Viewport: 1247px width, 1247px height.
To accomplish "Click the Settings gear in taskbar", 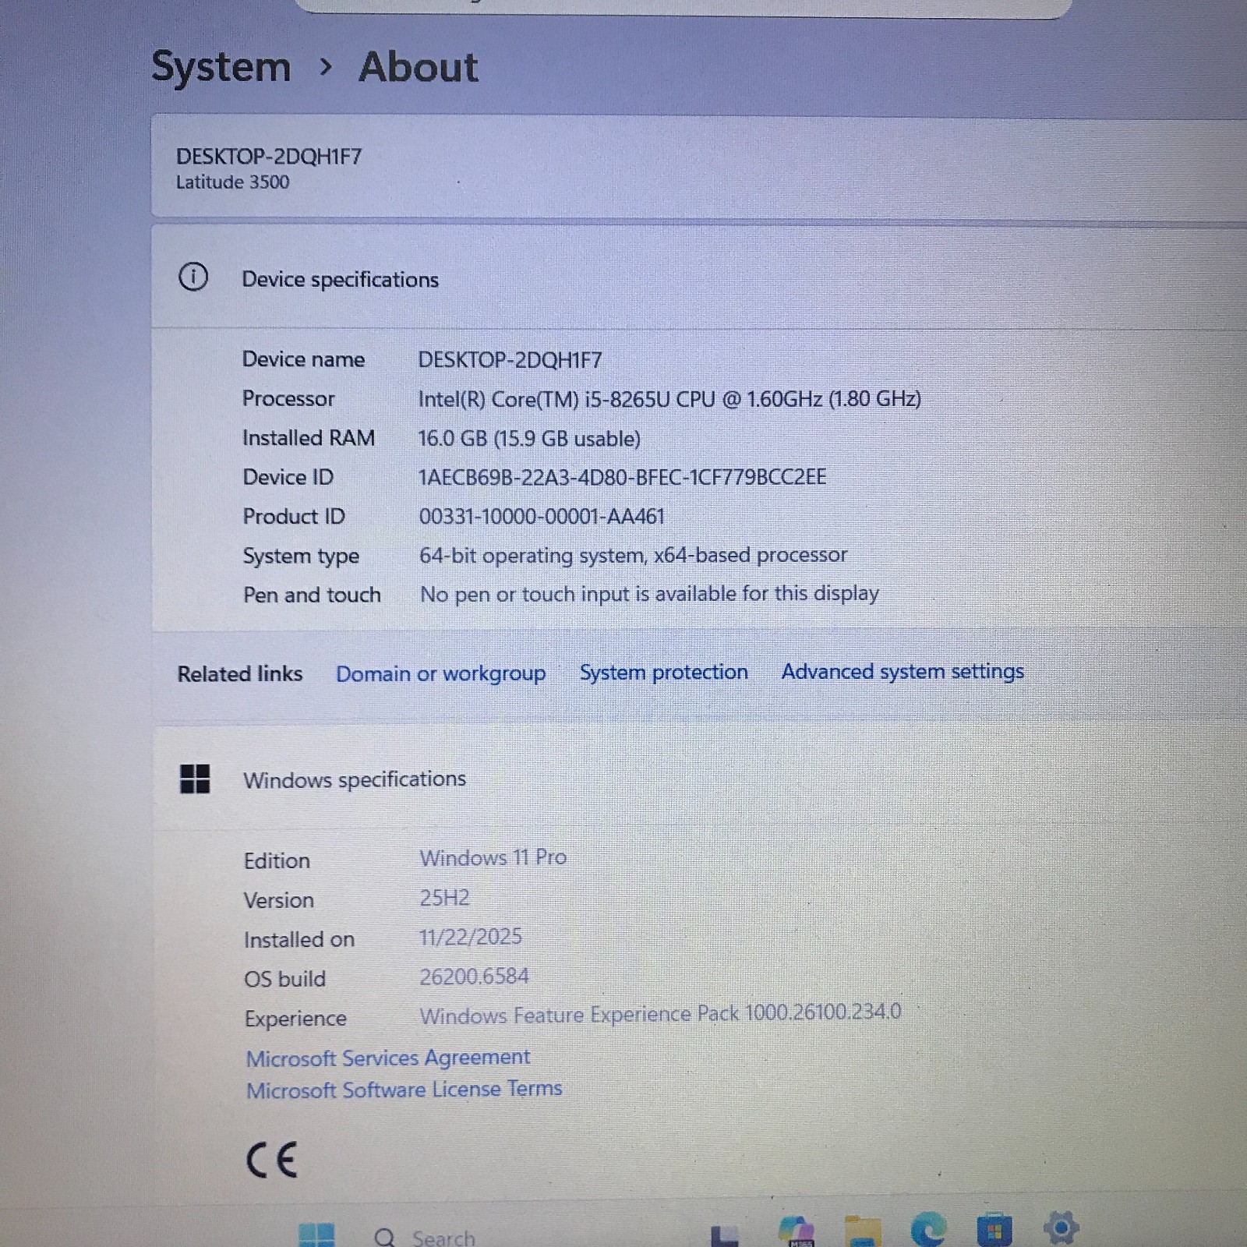I will click(1061, 1228).
